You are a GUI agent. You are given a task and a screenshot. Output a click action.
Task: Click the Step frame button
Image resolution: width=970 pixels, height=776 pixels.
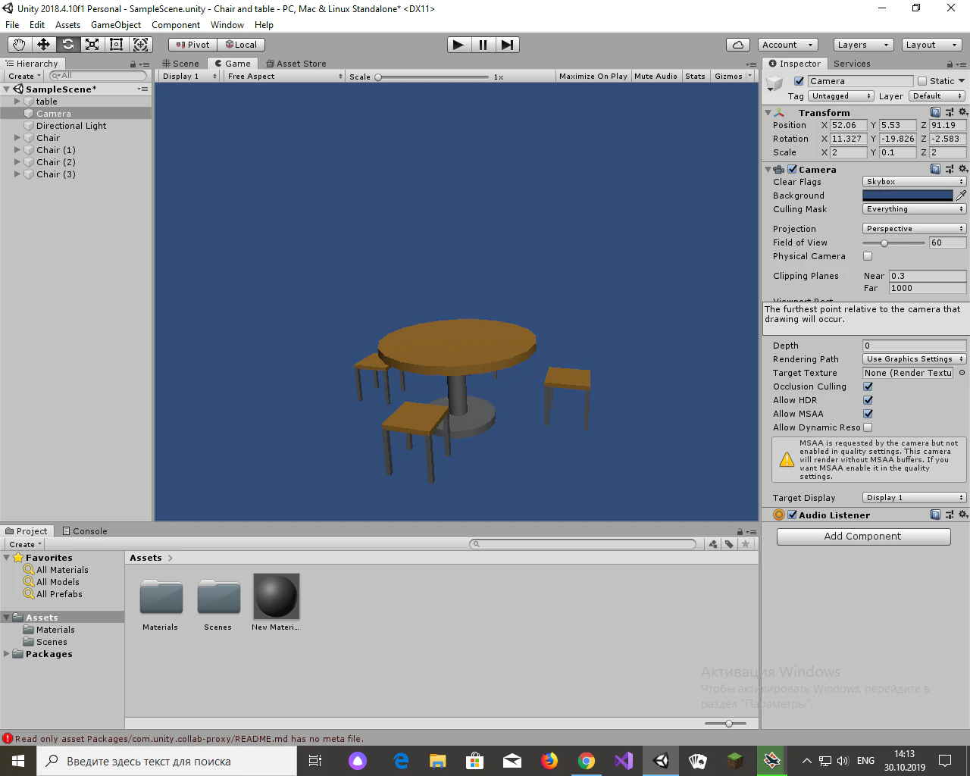[x=508, y=45]
